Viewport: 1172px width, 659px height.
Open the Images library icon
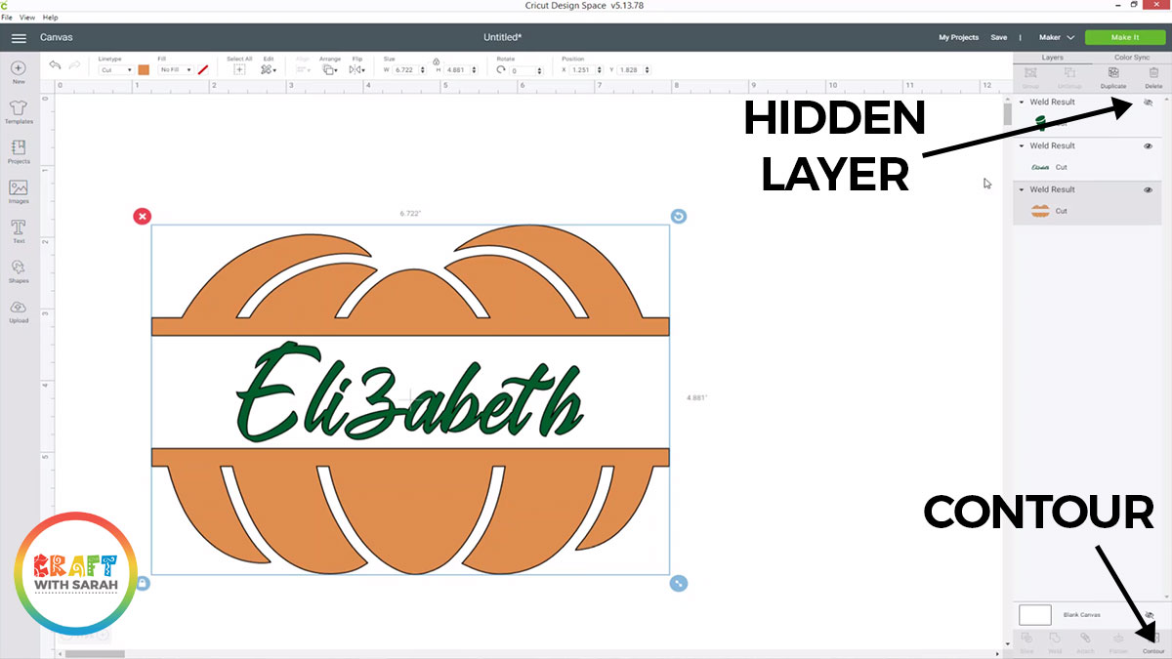pyautogui.click(x=19, y=191)
